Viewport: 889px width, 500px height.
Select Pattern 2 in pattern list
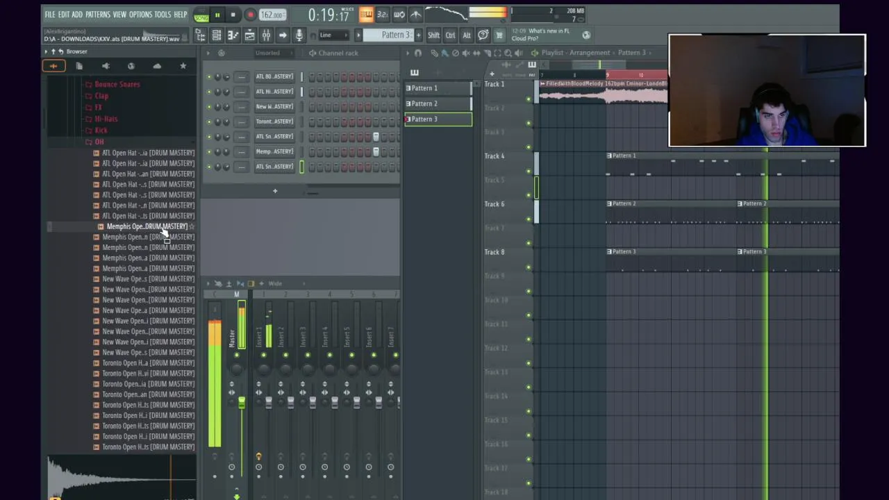click(x=438, y=103)
